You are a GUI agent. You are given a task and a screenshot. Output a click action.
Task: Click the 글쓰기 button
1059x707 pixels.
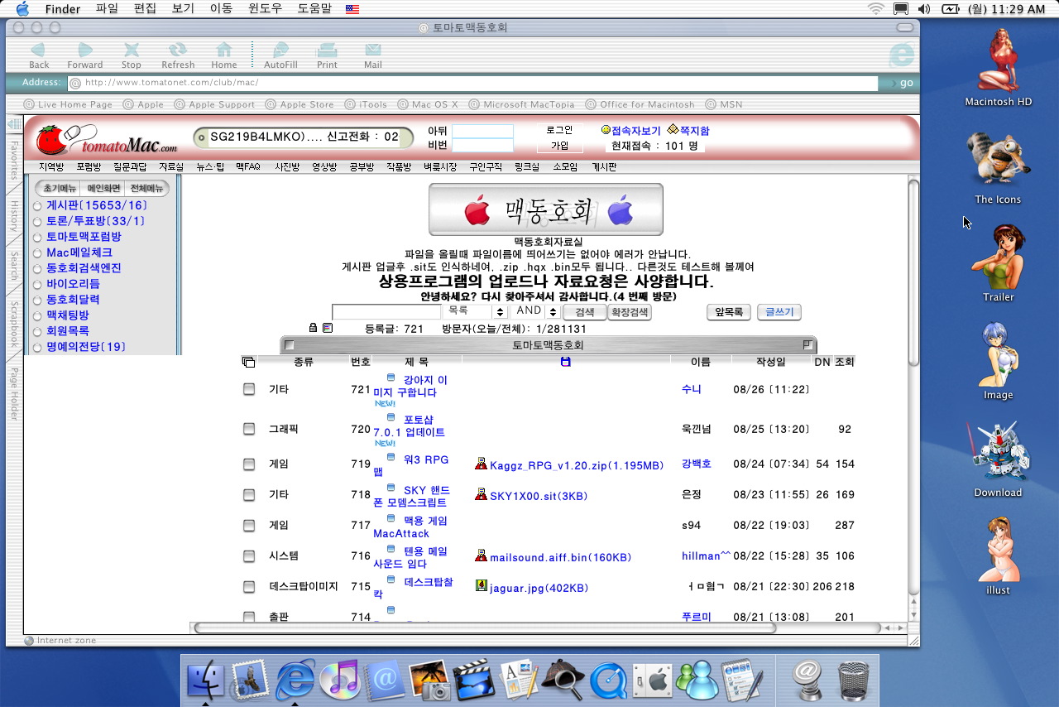[779, 312]
